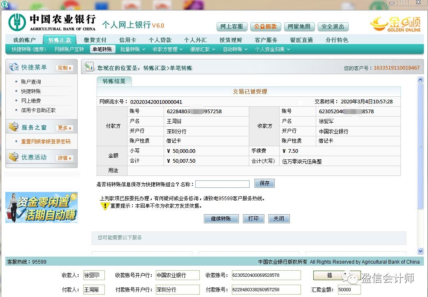The image size is (428, 297).
Task: Click the vertical scrollbar thumb
Action: point(420,146)
